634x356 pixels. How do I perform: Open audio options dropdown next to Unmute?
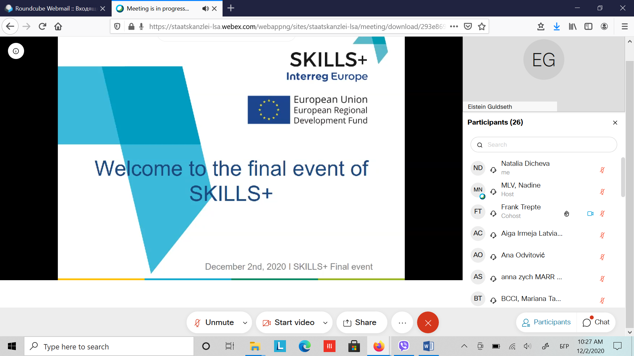coord(245,323)
